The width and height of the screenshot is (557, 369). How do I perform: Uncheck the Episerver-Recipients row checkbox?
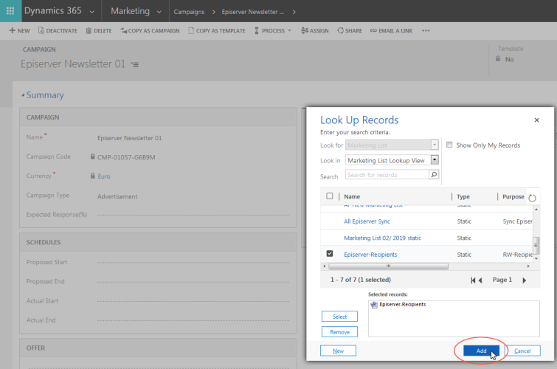pyautogui.click(x=329, y=253)
